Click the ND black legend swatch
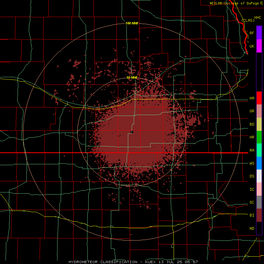Screen dimensions: 264x264 click(x=259, y=228)
